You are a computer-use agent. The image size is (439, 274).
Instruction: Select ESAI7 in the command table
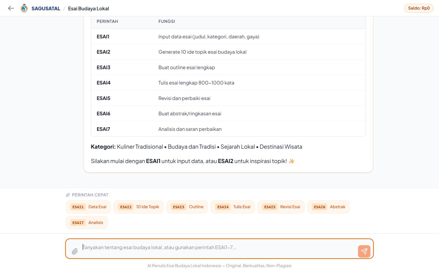coord(103,129)
